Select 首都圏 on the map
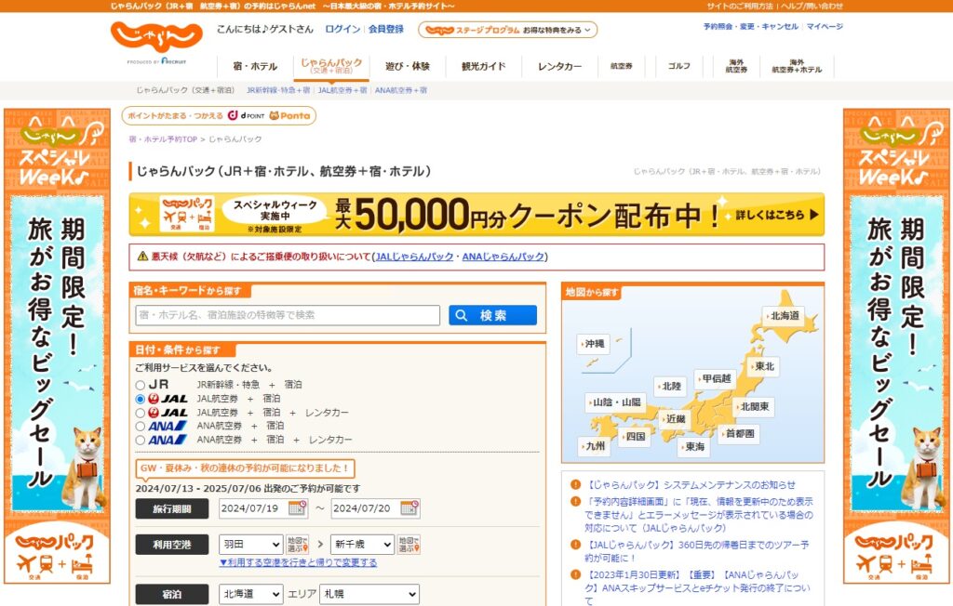This screenshot has width=953, height=606. point(738,433)
